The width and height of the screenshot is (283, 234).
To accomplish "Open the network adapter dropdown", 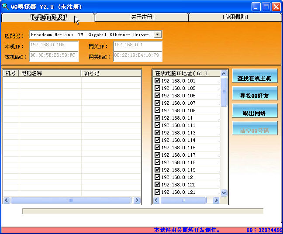I will click(x=157, y=34).
